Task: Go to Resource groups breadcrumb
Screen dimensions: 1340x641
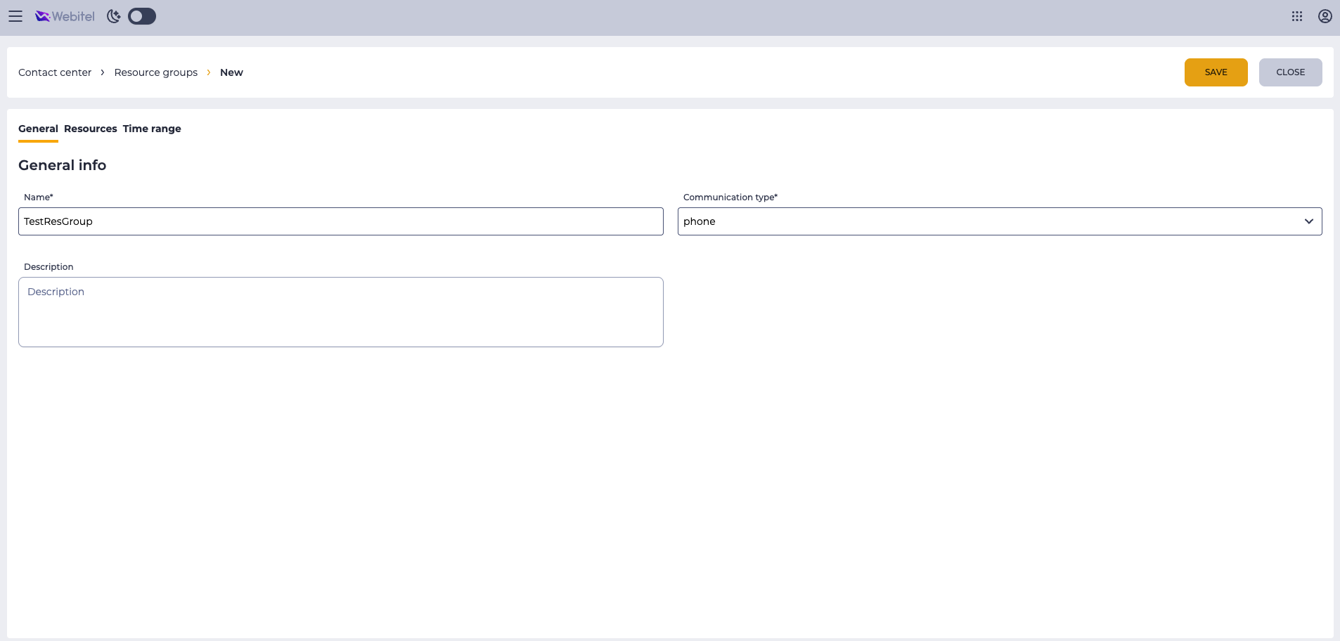Action: (x=156, y=72)
